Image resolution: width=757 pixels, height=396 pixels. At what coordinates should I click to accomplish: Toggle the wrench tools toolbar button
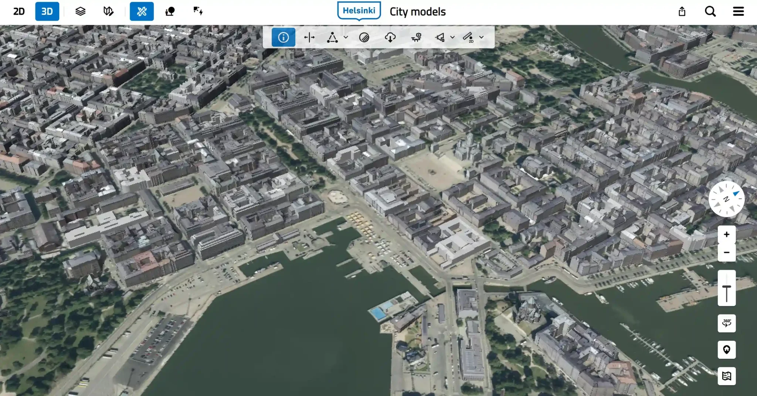click(142, 11)
